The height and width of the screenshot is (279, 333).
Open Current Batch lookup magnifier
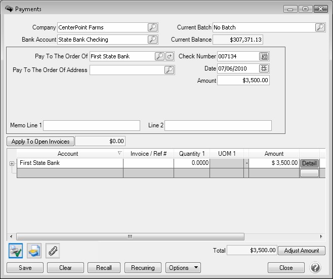click(320, 27)
